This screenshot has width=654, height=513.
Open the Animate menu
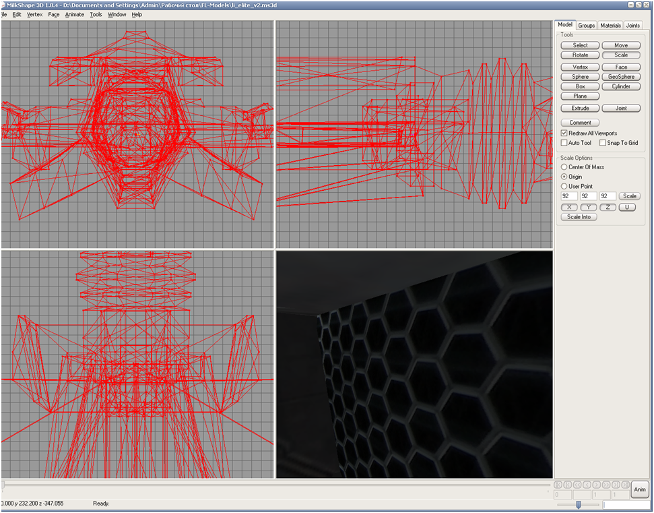(x=75, y=14)
